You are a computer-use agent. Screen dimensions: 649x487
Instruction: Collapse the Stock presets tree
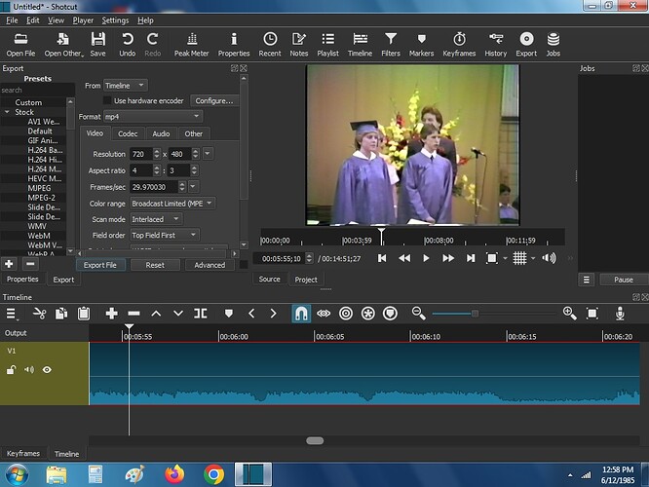point(7,112)
